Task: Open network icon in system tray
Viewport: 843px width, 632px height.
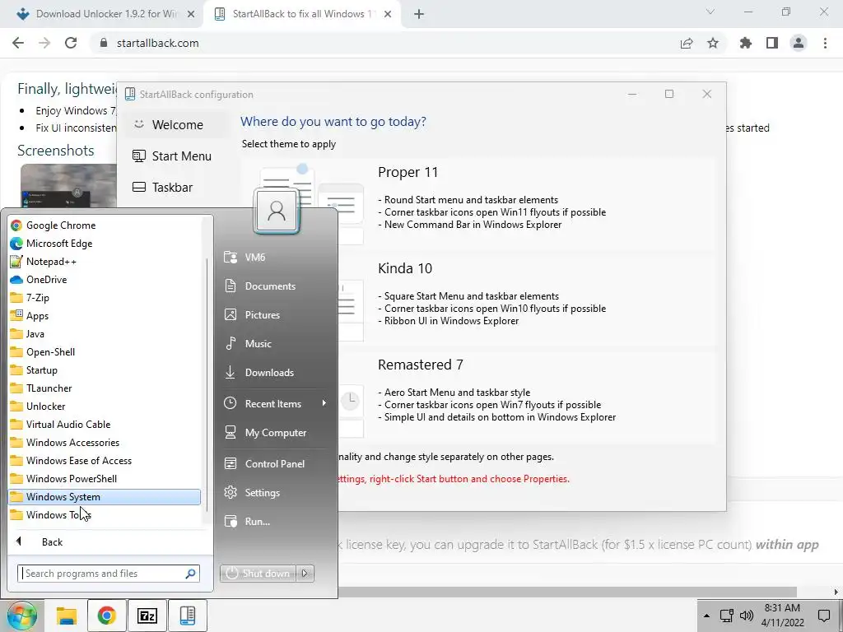Action: 727,616
